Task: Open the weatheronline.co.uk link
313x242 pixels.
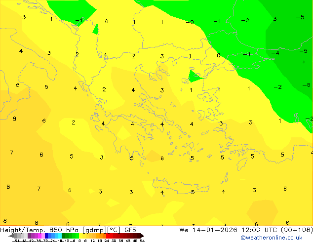Action: pyautogui.click(x=271, y=238)
